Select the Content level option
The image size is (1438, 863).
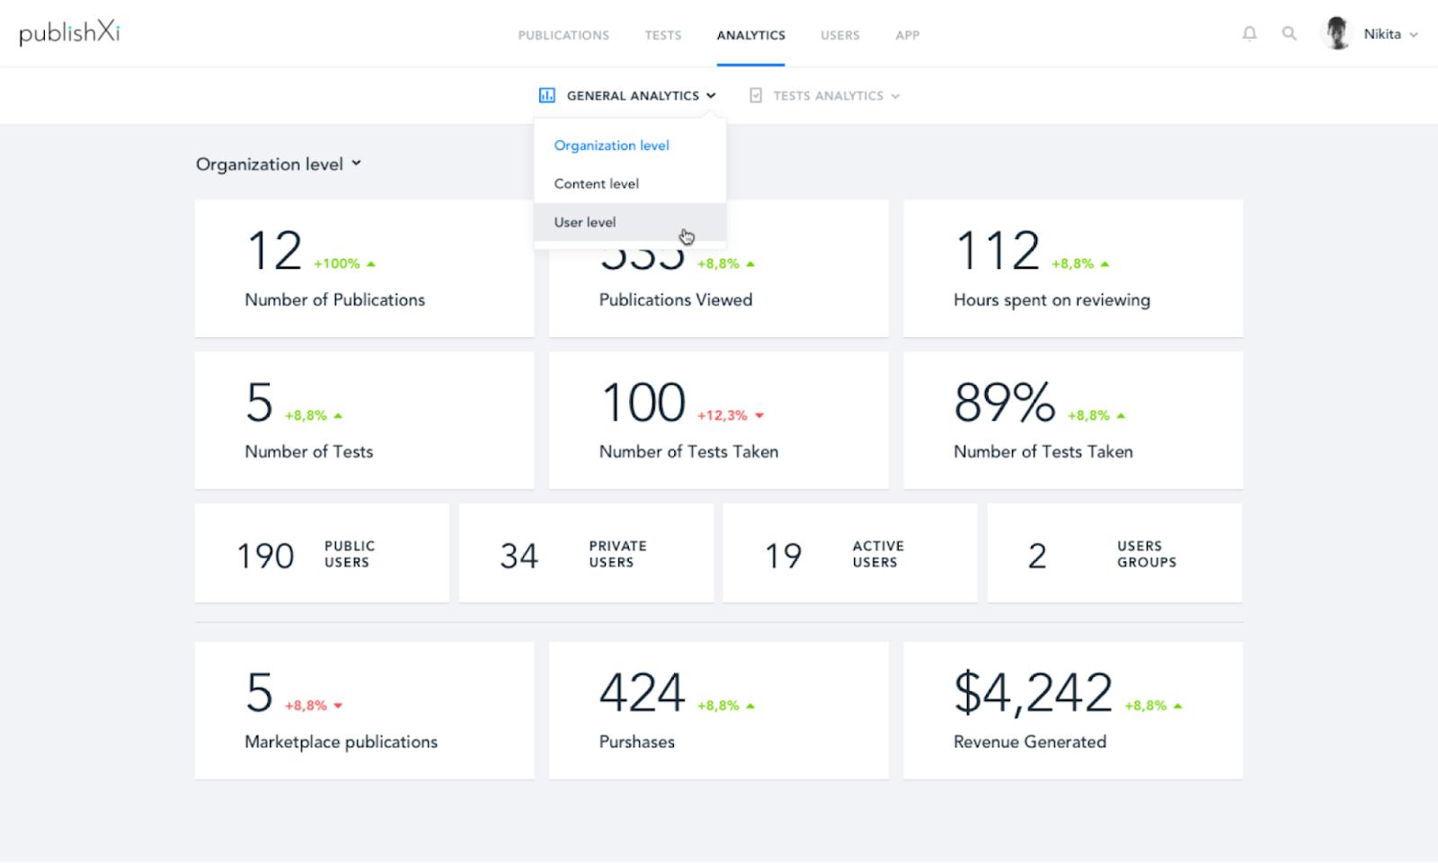point(595,183)
